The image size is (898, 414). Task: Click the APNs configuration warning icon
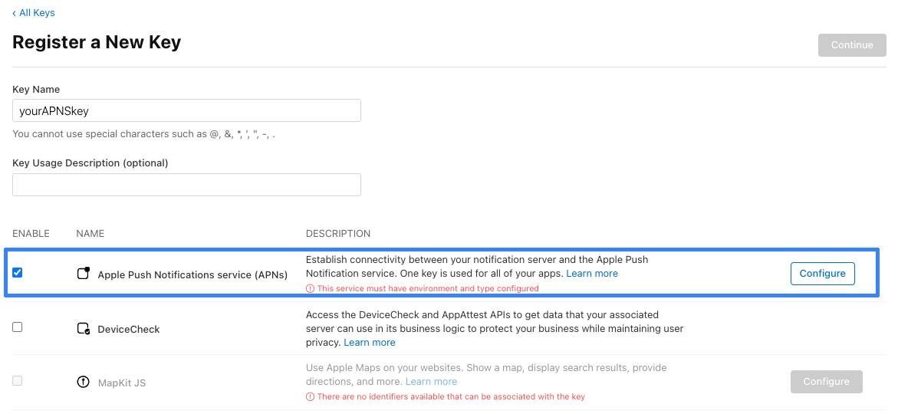pos(311,289)
